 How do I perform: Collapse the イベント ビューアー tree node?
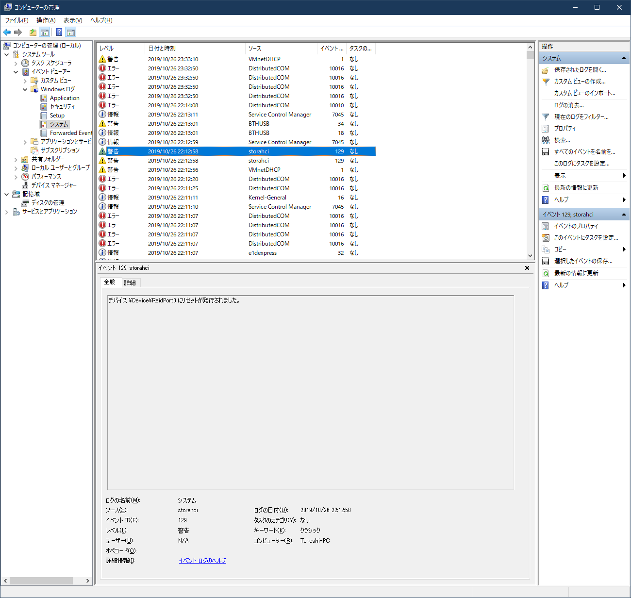16,72
